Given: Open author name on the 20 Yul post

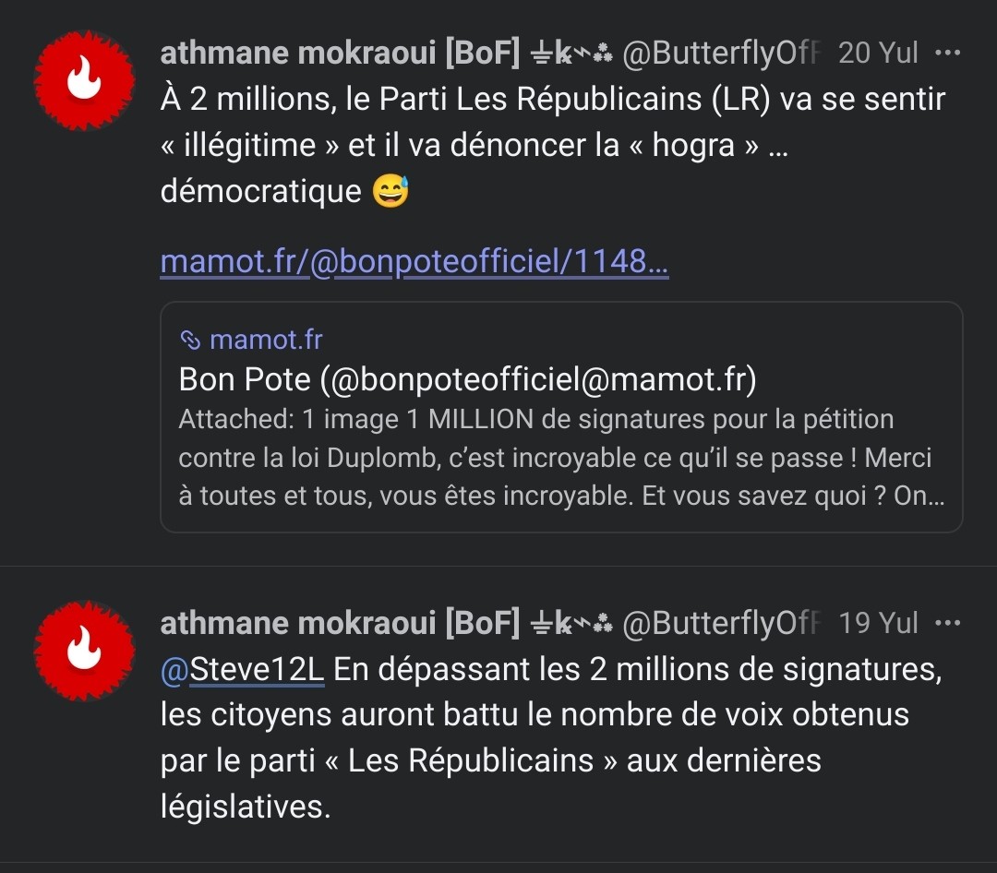Looking at the screenshot, I should click(340, 54).
